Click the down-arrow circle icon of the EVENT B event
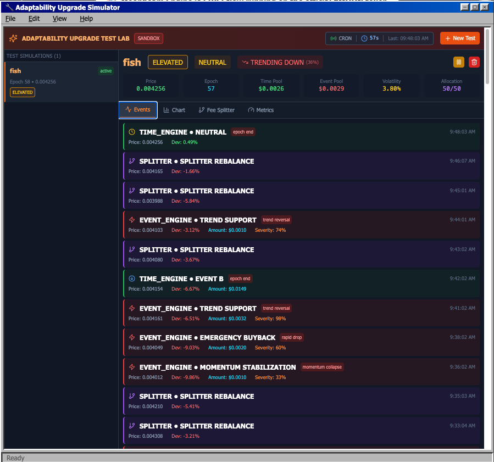The height and width of the screenshot is (462, 494). (x=132, y=279)
